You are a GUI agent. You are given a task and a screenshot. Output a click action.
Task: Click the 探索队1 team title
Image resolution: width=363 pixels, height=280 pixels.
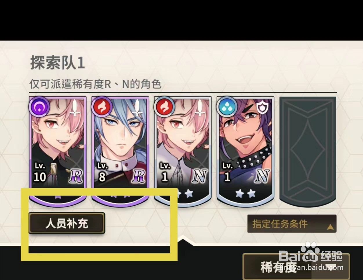click(57, 63)
